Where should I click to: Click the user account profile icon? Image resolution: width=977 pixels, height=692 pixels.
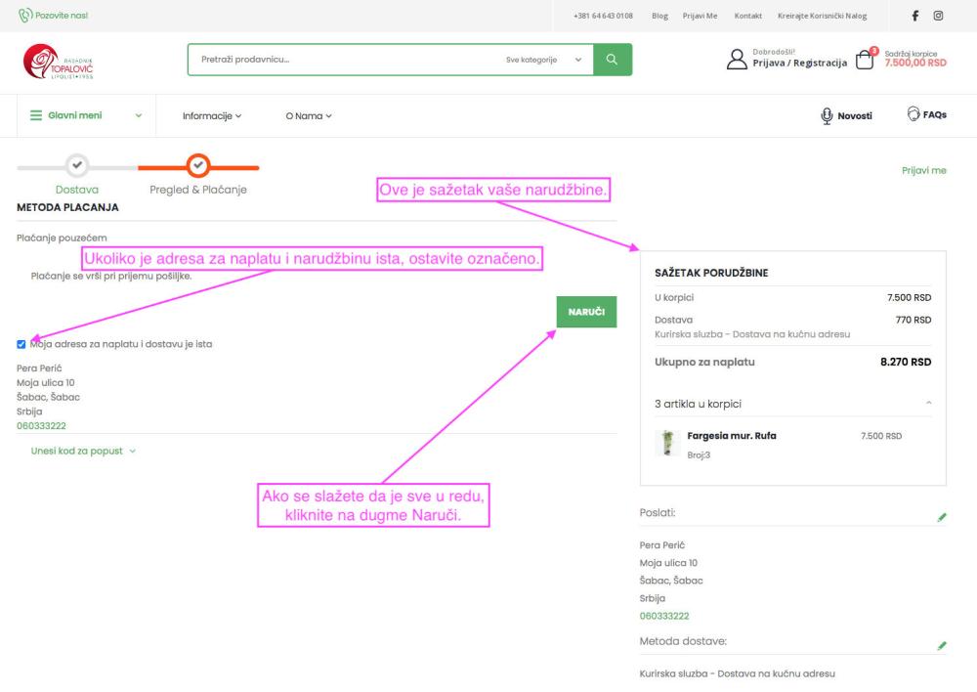tap(738, 60)
